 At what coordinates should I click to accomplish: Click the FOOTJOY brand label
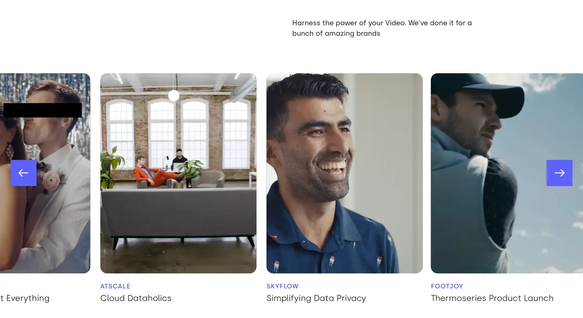coord(447,286)
